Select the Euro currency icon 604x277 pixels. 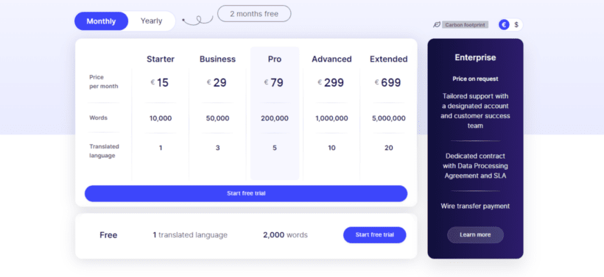[504, 24]
